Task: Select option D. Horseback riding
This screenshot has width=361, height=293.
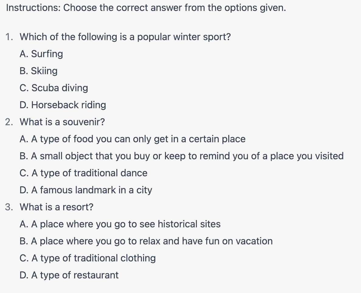Action: tap(63, 105)
